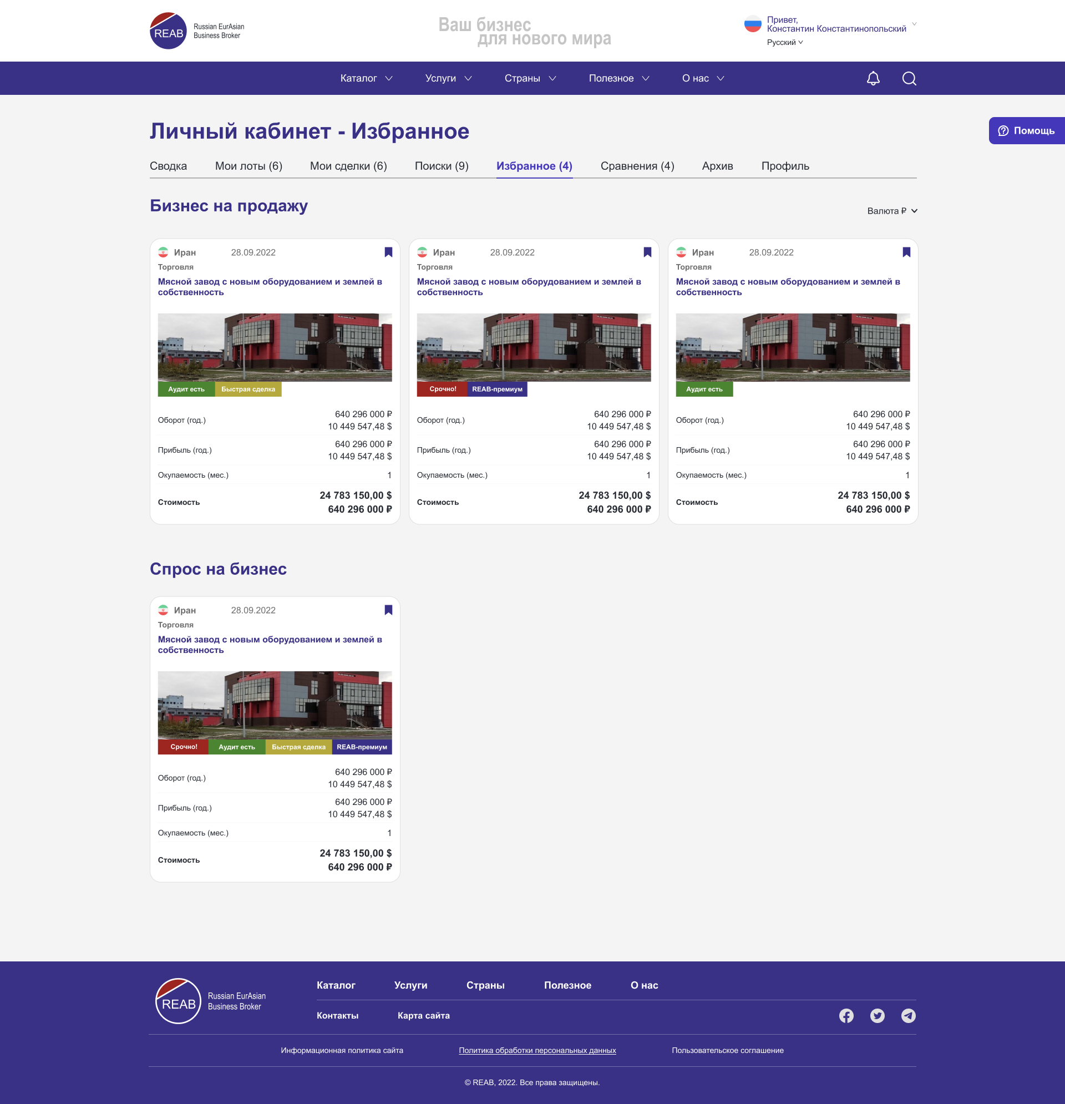Open the Telegram icon in the footer
This screenshot has width=1065, height=1104.
coord(908,1016)
